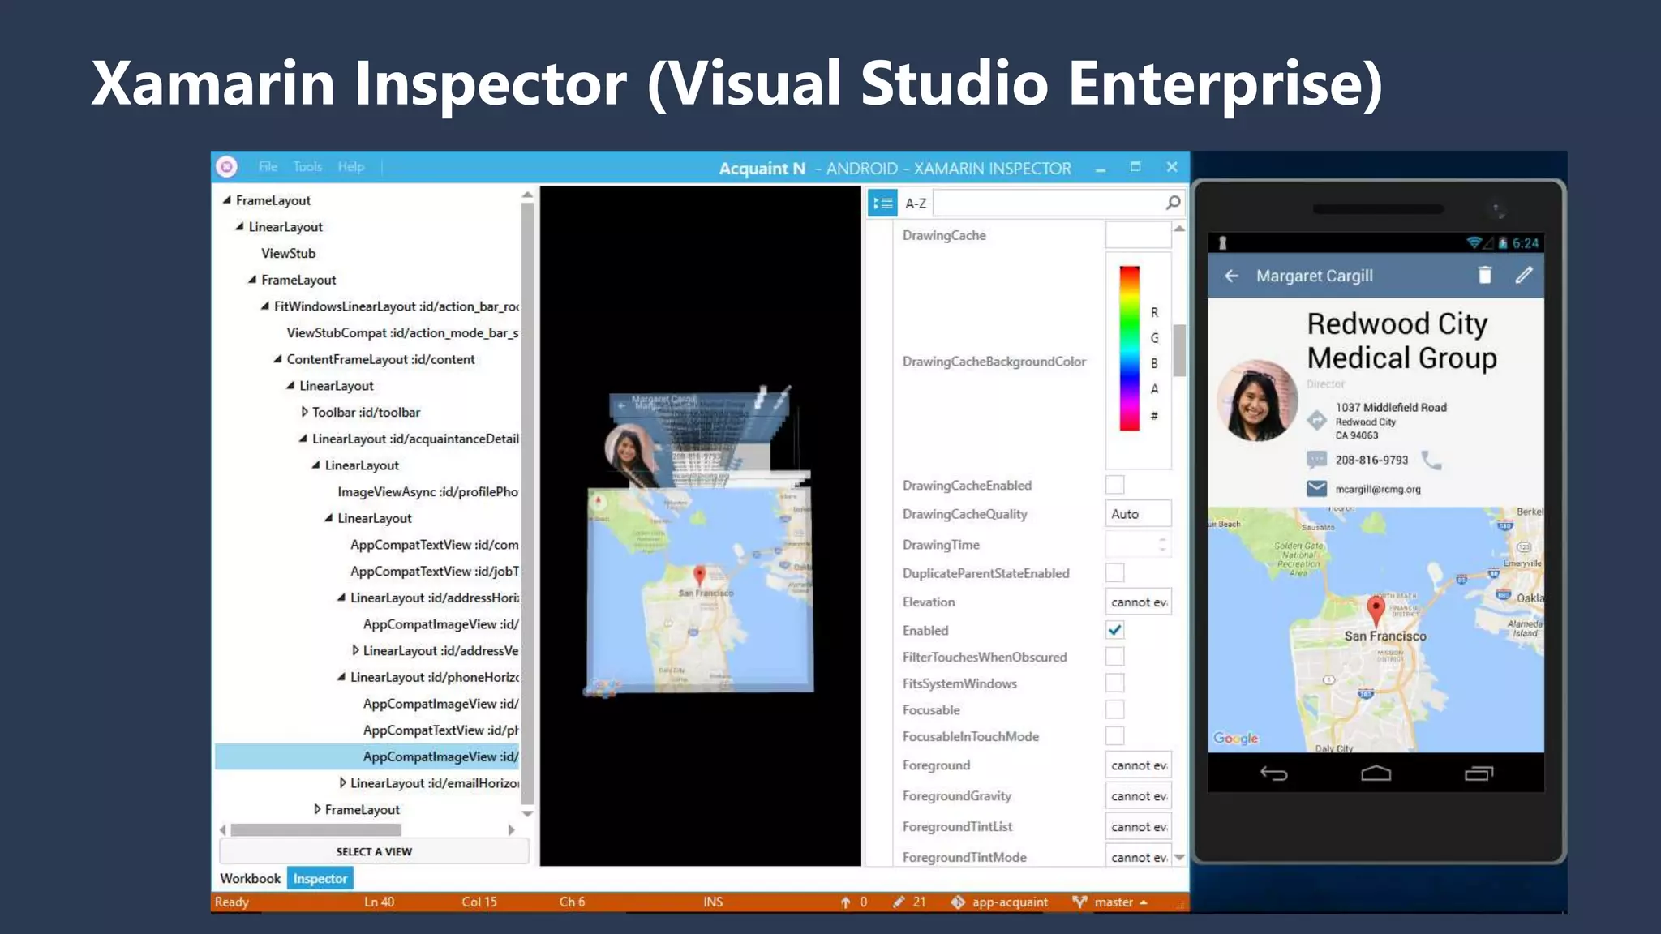Select ImageViewAsync :id/profilePho row
This screenshot has width=1661, height=934.
(427, 491)
